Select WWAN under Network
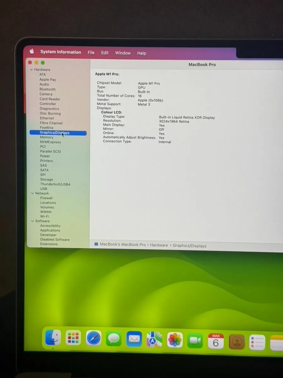Viewport: 283px width, 378px height. 46,212
